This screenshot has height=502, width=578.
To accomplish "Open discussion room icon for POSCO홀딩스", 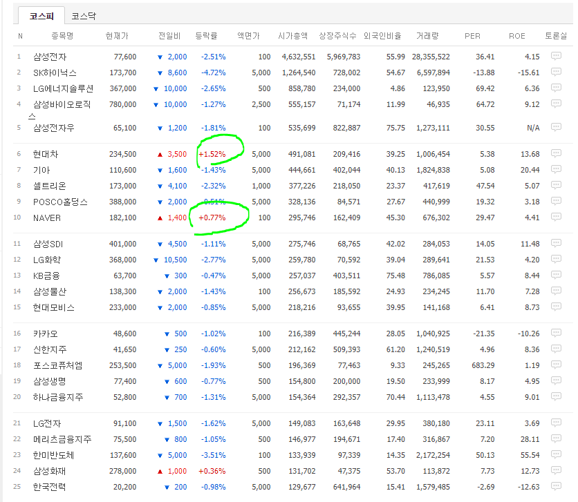I will point(556,201).
